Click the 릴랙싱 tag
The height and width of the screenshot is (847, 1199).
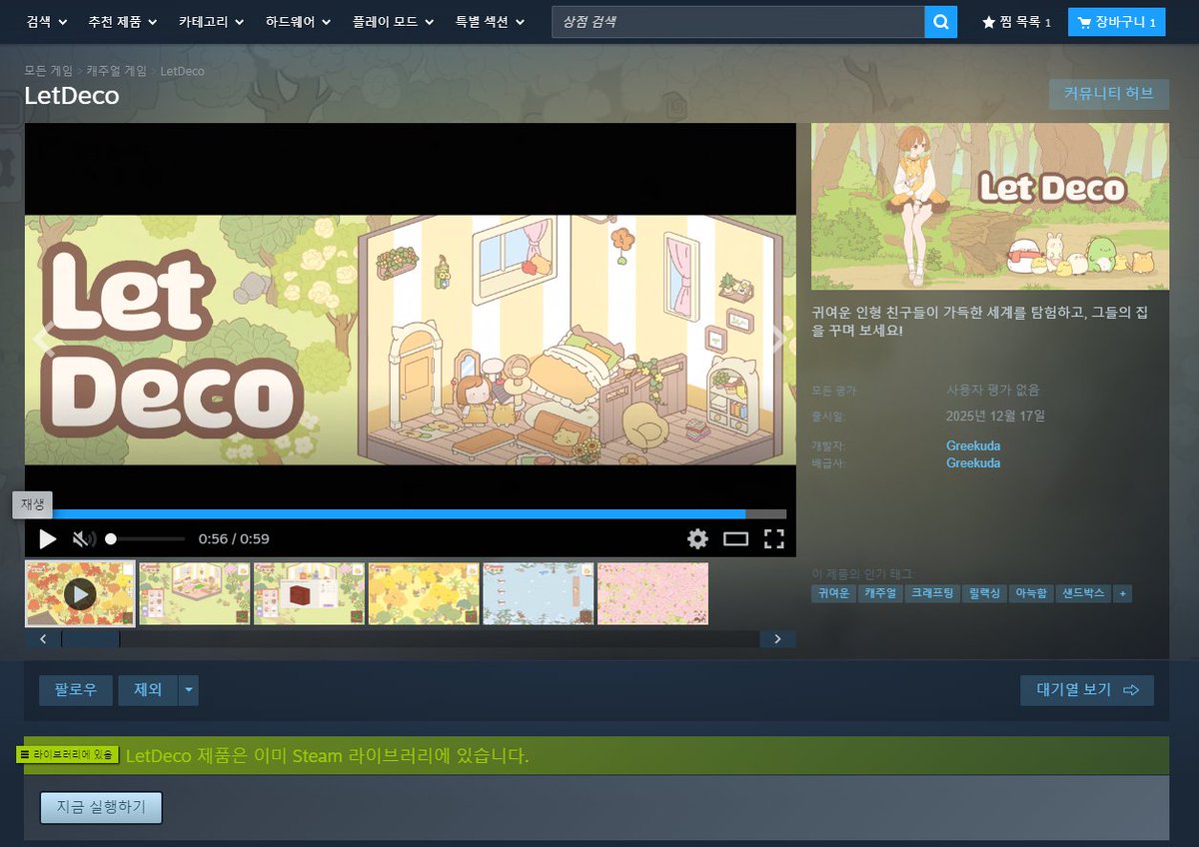[984, 593]
